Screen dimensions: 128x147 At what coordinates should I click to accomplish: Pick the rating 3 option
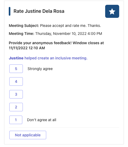16,94
